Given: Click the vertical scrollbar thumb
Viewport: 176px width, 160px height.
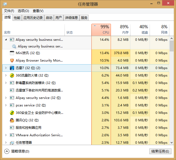Looking at the screenshot, I should pos(171,46).
